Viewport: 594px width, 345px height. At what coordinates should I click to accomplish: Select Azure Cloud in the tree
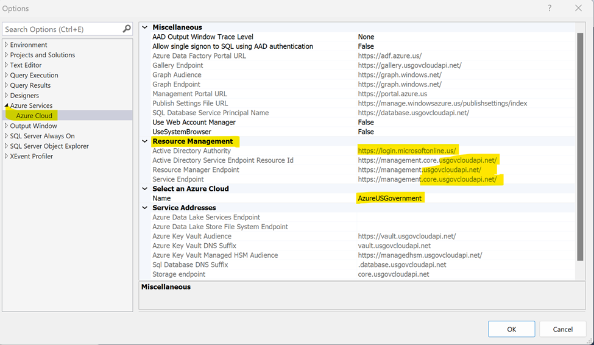coord(34,116)
